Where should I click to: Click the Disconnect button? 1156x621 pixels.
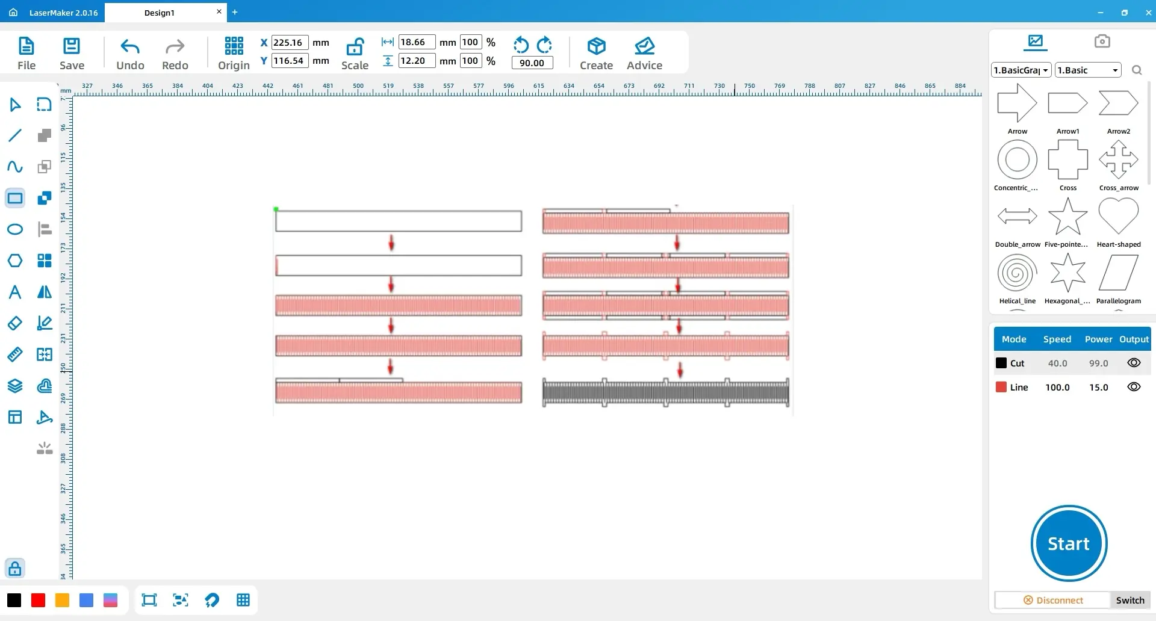(1053, 600)
